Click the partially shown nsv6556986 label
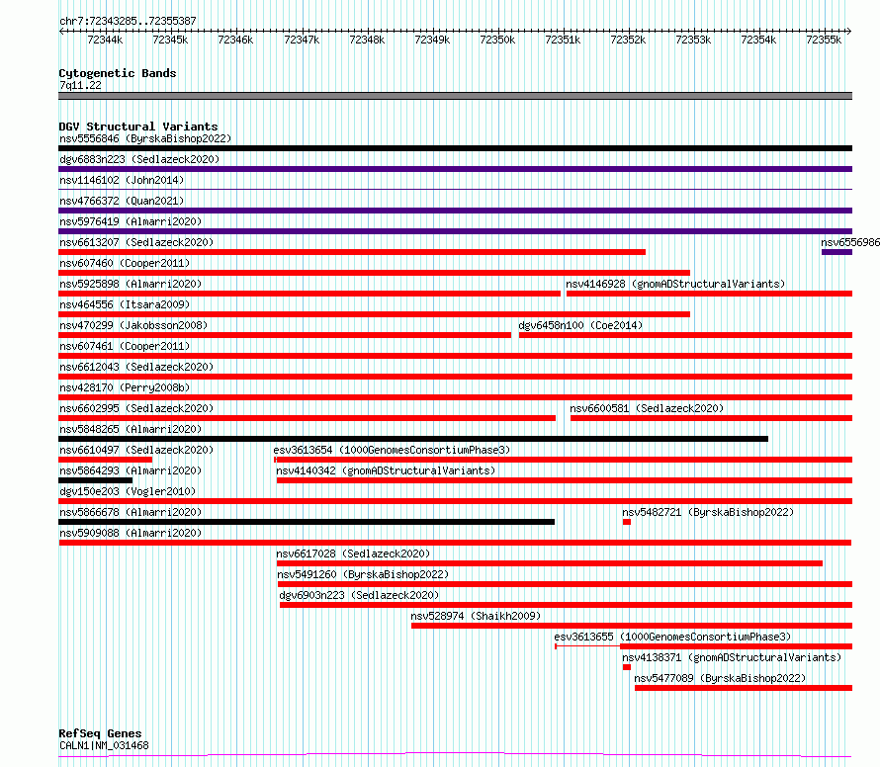Image resolution: width=880 pixels, height=767 pixels. click(x=850, y=242)
